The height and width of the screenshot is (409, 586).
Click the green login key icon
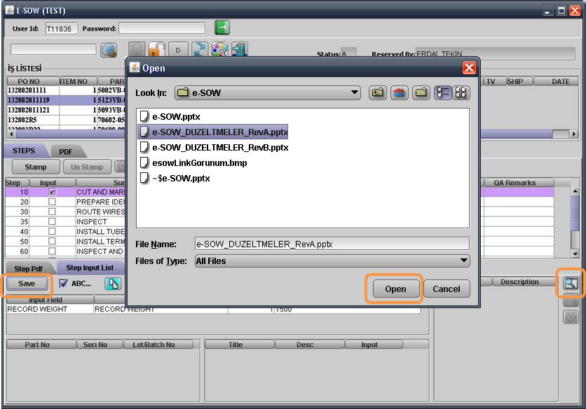(x=222, y=27)
